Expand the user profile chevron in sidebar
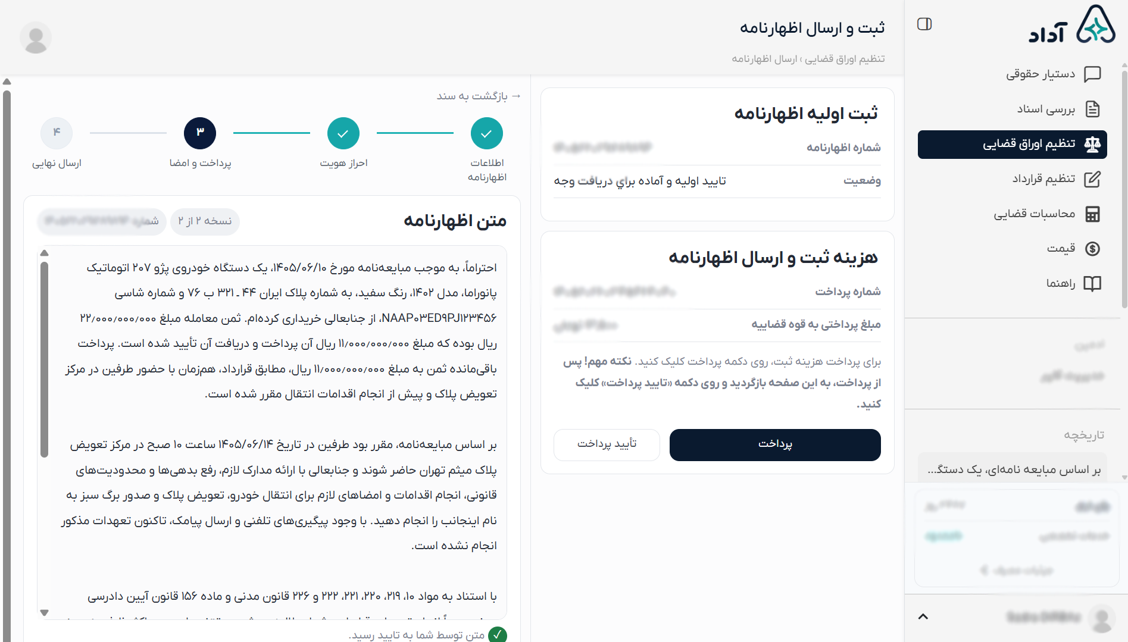The height and width of the screenshot is (642, 1128). pyautogui.click(x=923, y=616)
